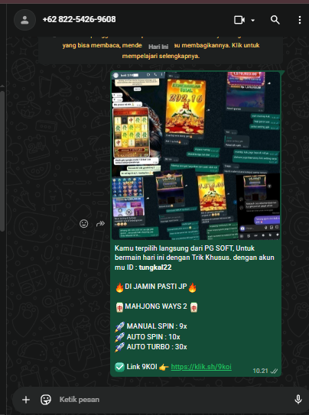Click the MAHJONG WAYS 2 line
Screen dimensions: 309x415
(156, 306)
